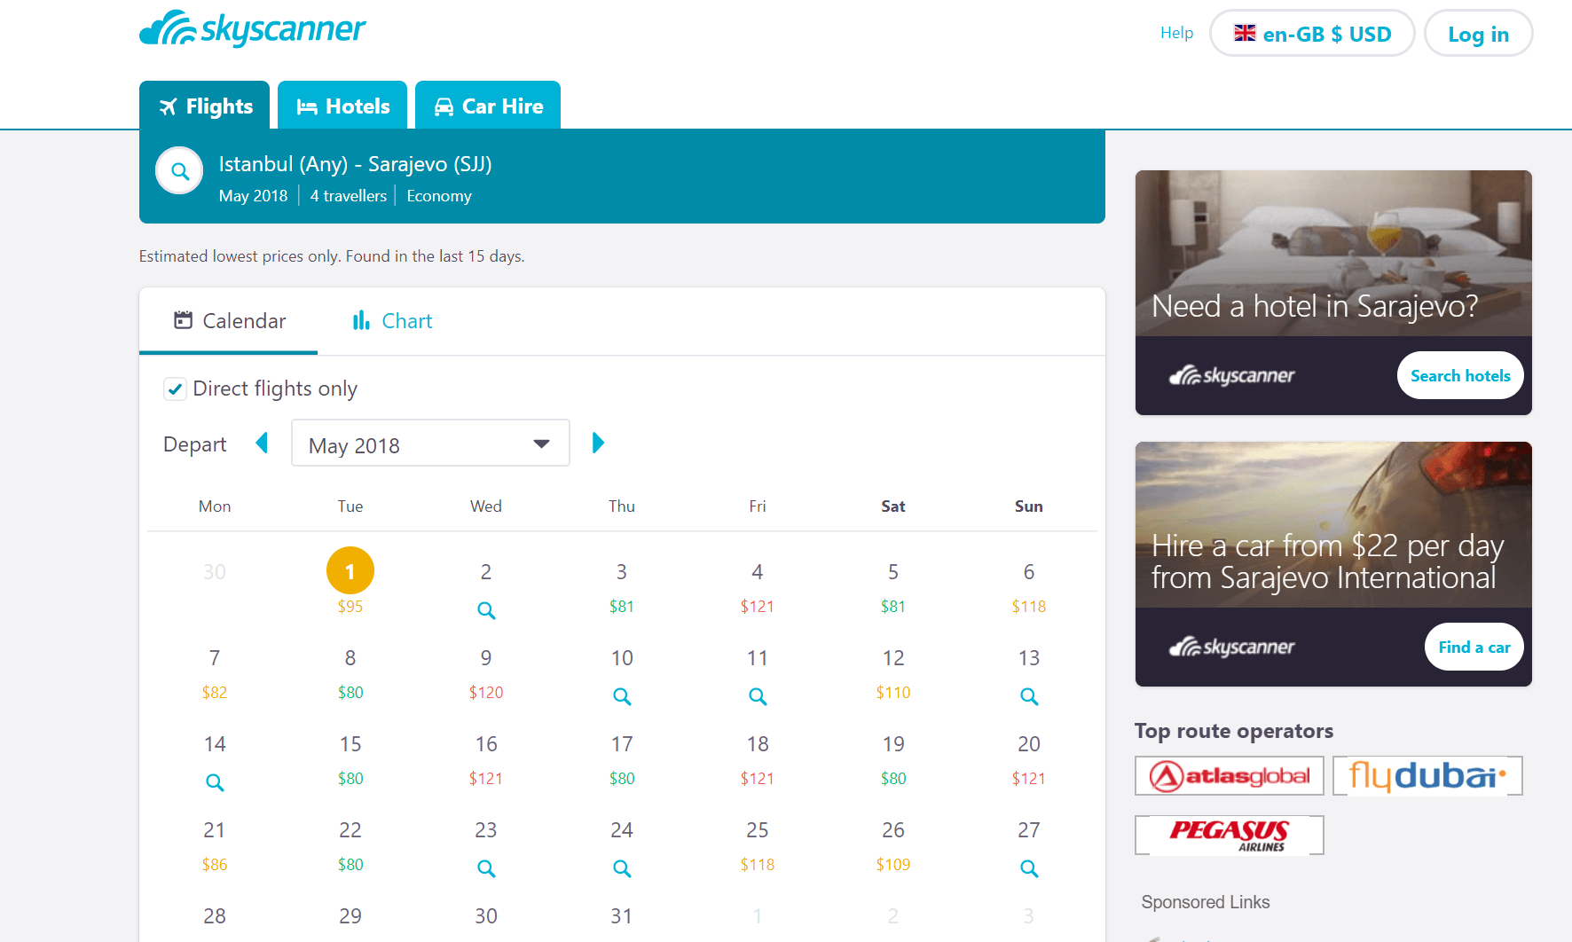
Task: Switch to the Flights tab
Action: click(205, 106)
